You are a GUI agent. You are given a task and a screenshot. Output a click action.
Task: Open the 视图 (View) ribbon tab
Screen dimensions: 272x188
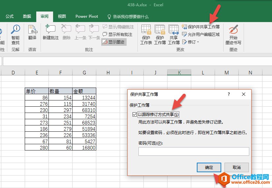pos(62,16)
